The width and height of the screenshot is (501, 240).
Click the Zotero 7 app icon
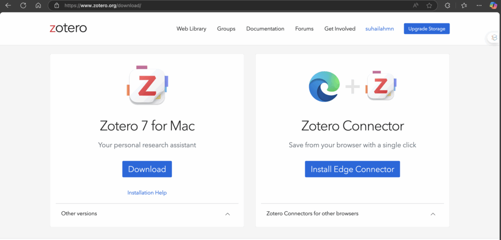coord(147,85)
